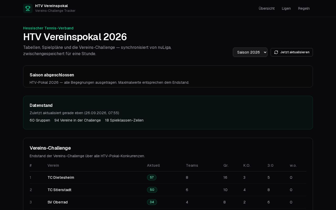This screenshot has width=336, height=210.
Task: Go to the Ligen page
Action: tap(286, 8)
